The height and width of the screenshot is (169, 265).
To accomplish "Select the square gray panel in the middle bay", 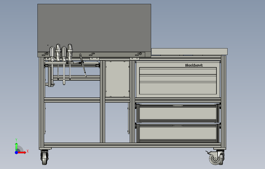I will tap(117, 79).
